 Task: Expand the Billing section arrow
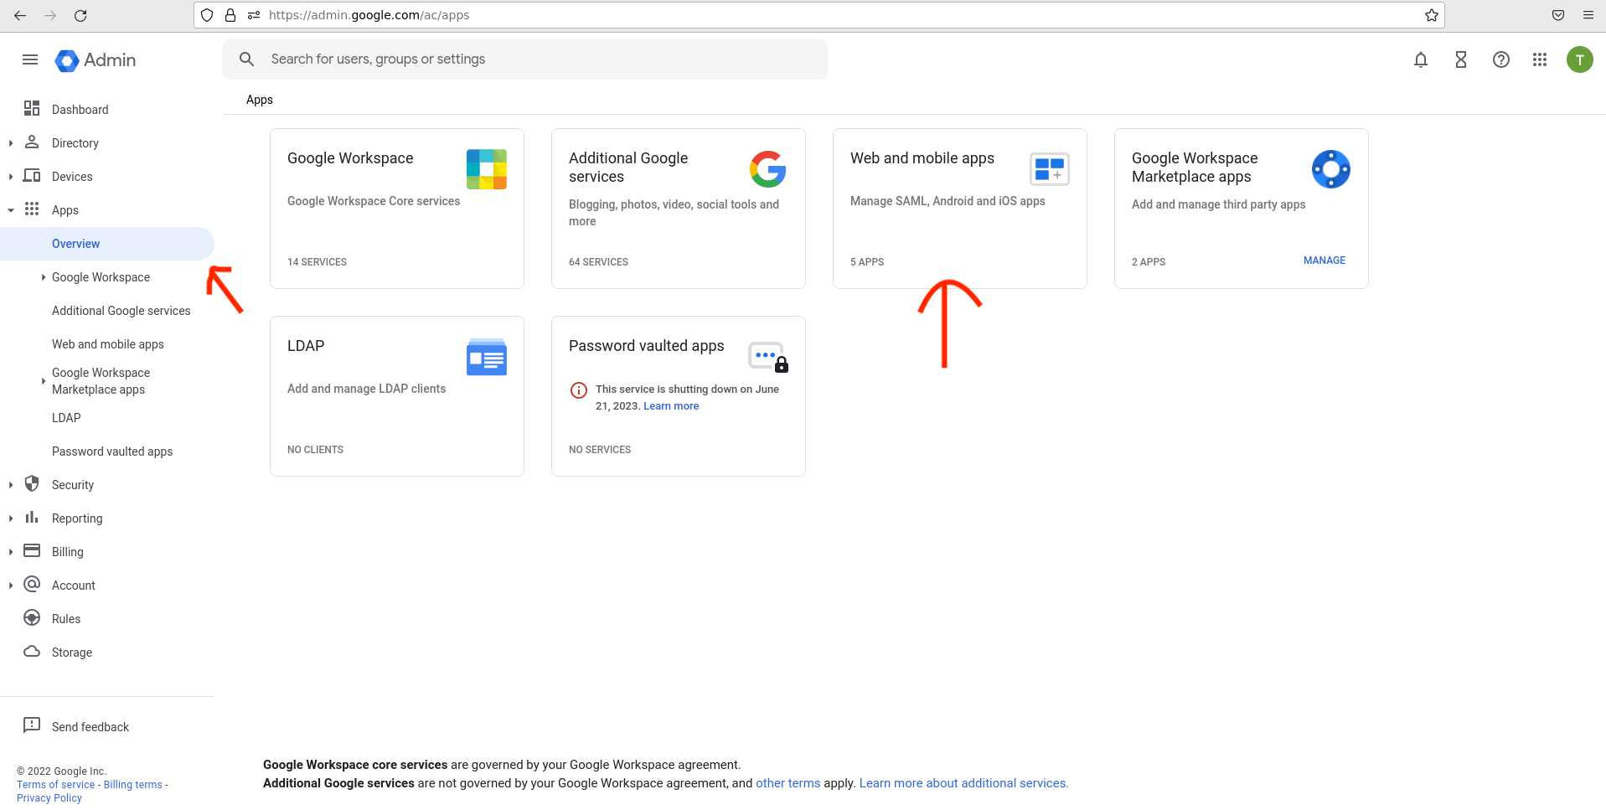pyautogui.click(x=11, y=552)
